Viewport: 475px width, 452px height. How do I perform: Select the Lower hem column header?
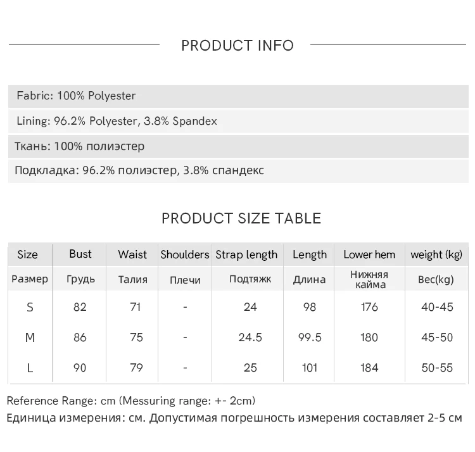click(x=369, y=254)
